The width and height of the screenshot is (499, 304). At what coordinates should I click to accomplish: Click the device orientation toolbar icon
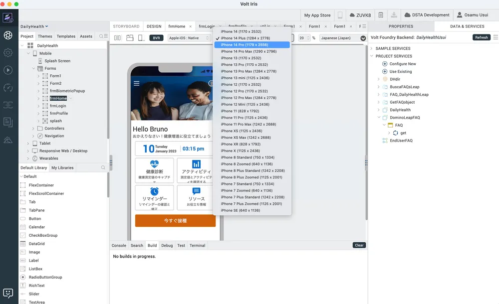(130, 38)
